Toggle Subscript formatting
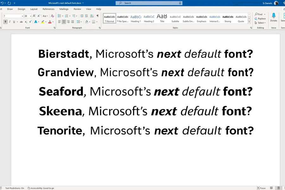Image resolution: width=285 pixels, height=190 pixels. tap(26, 22)
